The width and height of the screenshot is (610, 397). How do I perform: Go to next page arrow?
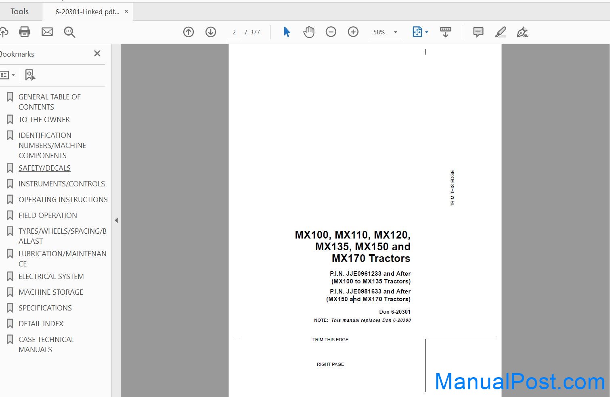pos(211,32)
